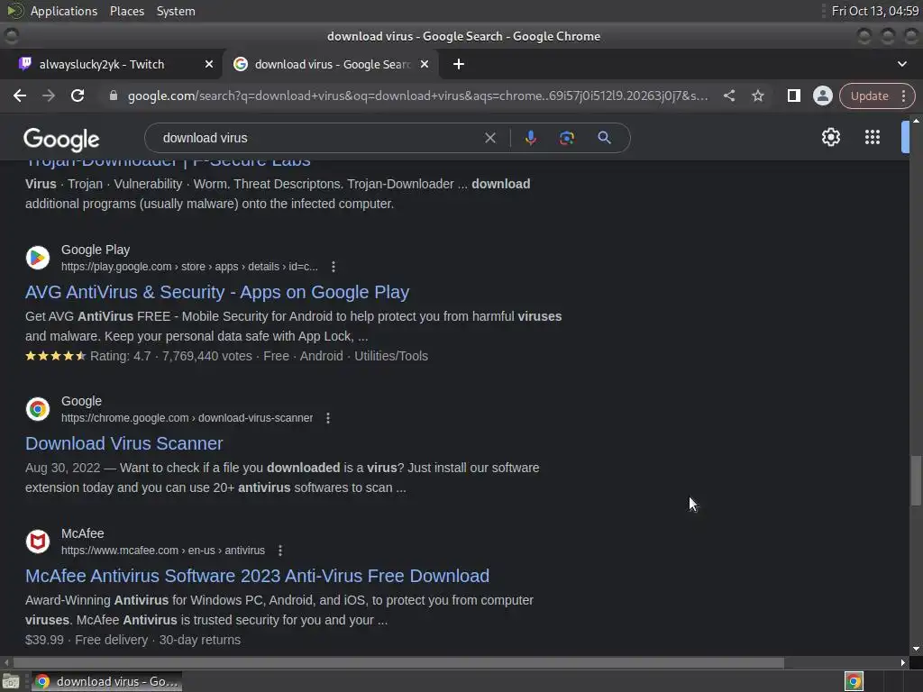Viewport: 923px width, 692px height.
Task: Click the Chrome favicon of Google result
Action: click(38, 409)
